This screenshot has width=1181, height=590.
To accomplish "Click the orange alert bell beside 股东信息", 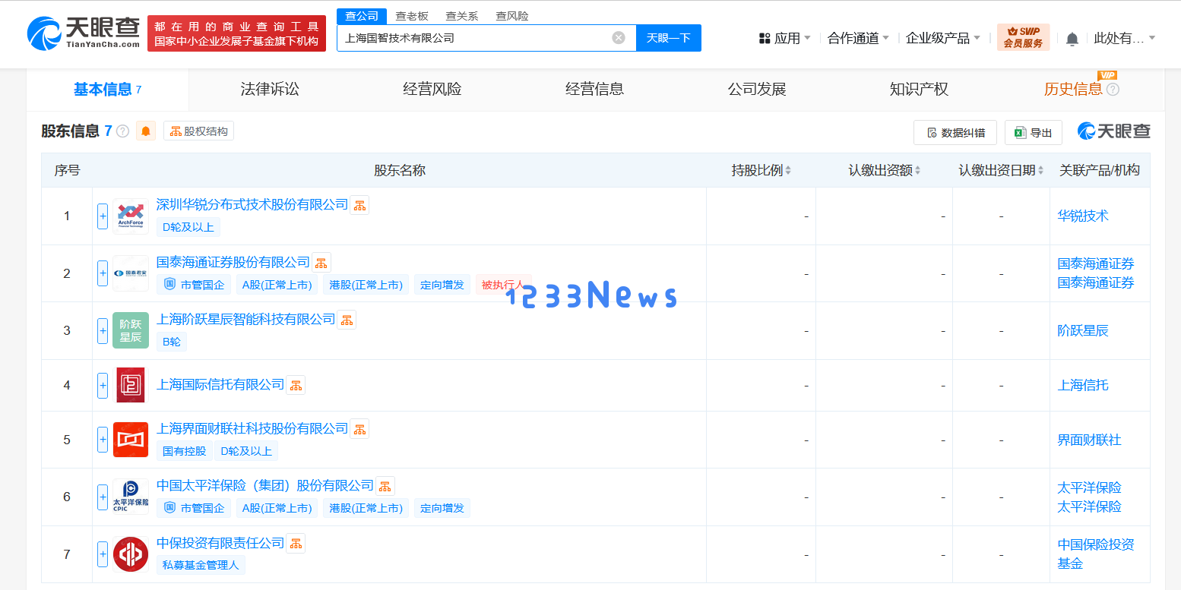I will pos(146,131).
